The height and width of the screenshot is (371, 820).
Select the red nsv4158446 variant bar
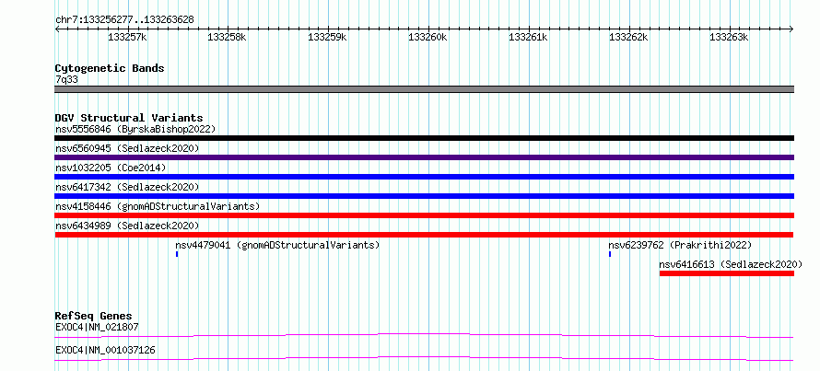point(425,215)
